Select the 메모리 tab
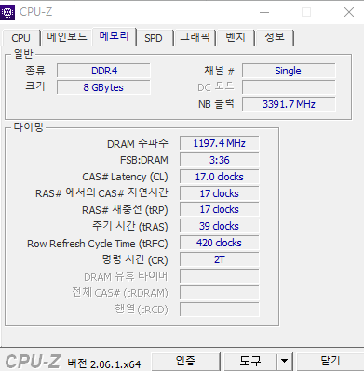Image resolution: width=364 pixels, height=371 pixels. tap(114, 36)
